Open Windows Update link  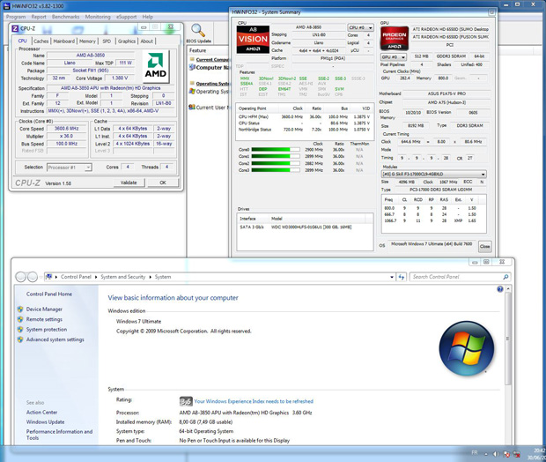coord(45,422)
